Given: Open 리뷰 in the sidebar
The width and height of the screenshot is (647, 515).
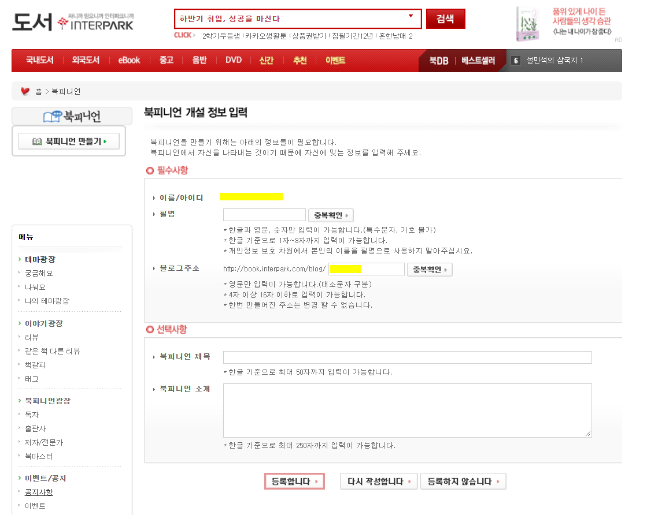Looking at the screenshot, I should pos(31,337).
